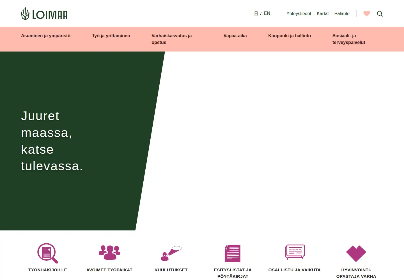Switch language to FI
The height and width of the screenshot is (280, 404).
click(x=256, y=13)
